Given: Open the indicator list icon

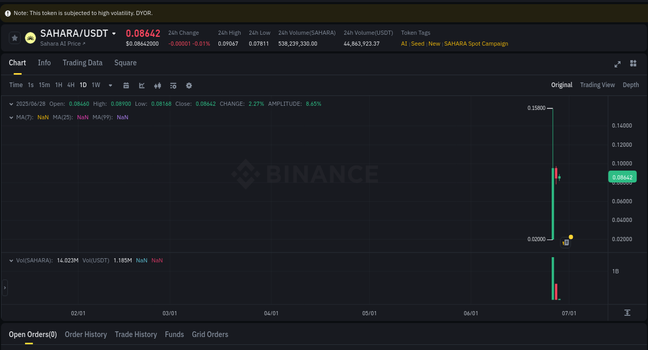Looking at the screenshot, I should (173, 85).
